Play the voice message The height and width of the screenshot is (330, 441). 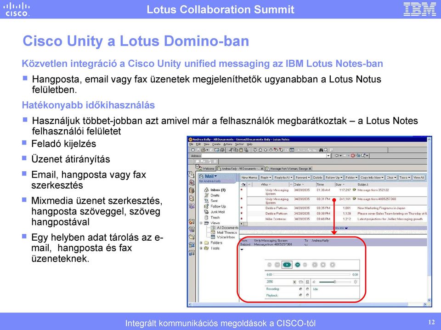point(287,265)
